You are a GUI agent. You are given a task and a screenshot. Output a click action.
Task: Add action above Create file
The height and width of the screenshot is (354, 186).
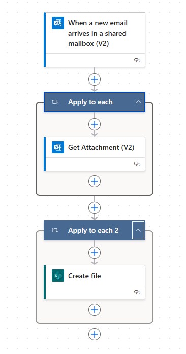pyautogui.click(x=95, y=253)
